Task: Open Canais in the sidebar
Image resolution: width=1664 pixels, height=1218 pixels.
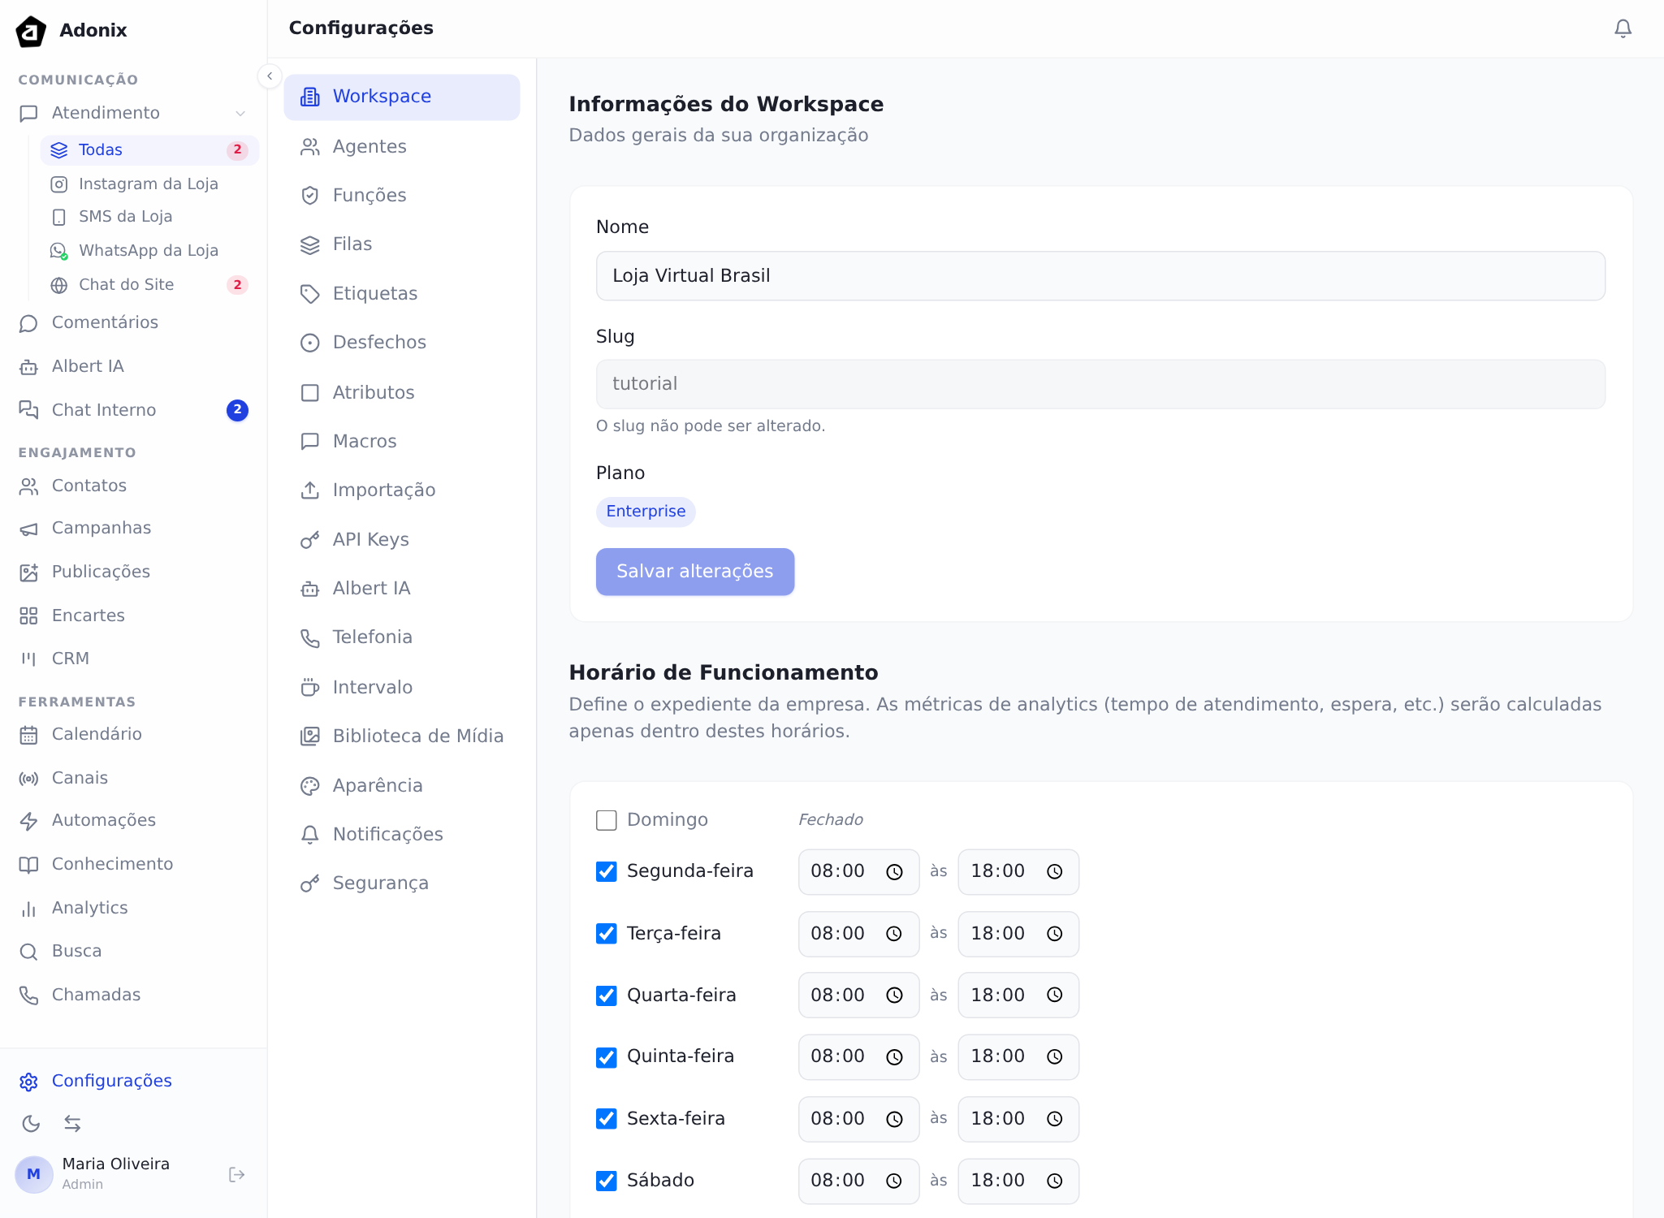Action: pyautogui.click(x=133, y=779)
